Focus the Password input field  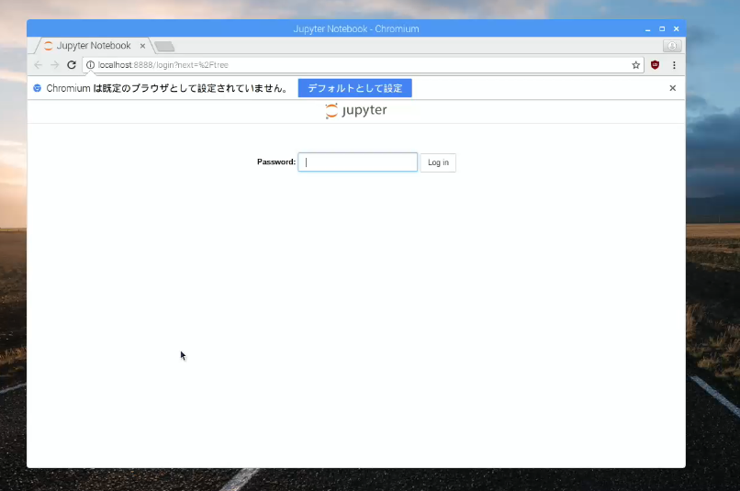tap(358, 162)
